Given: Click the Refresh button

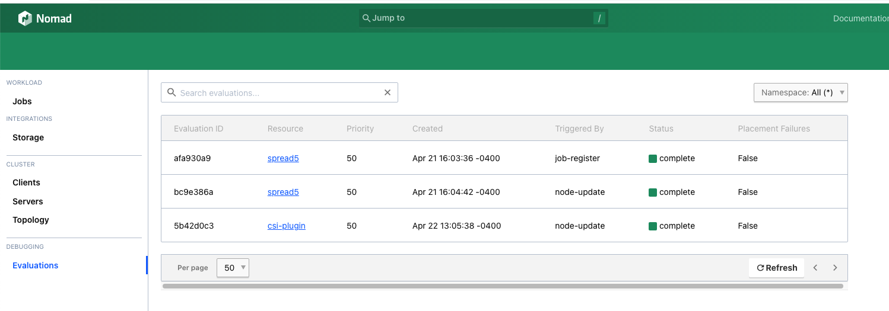Looking at the screenshot, I should [777, 268].
